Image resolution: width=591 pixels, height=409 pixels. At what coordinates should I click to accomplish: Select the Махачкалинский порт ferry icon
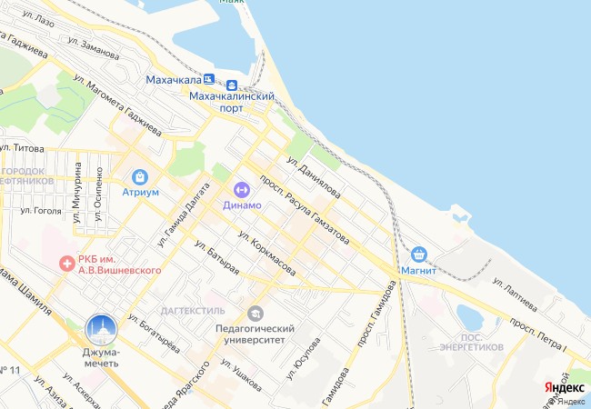pos(232,85)
